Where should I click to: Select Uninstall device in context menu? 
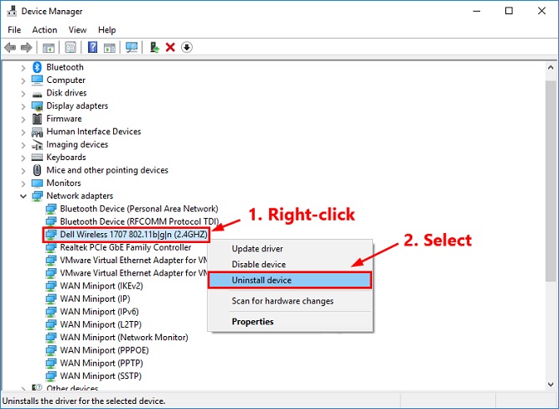coord(290,280)
